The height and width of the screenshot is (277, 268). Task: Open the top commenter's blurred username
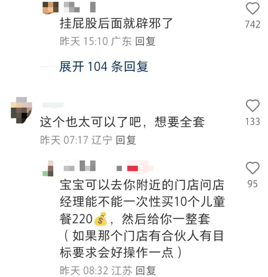[x=79, y=7]
